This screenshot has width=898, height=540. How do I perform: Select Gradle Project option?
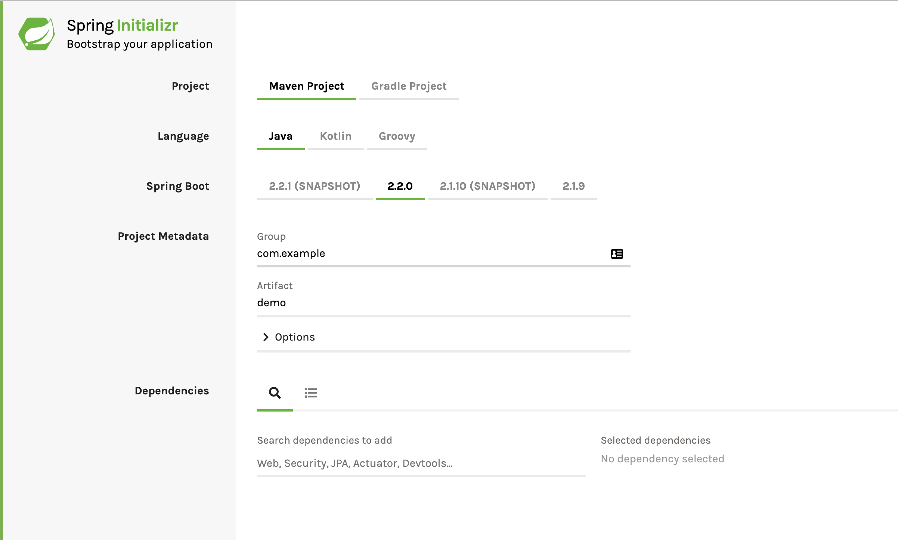(x=409, y=86)
